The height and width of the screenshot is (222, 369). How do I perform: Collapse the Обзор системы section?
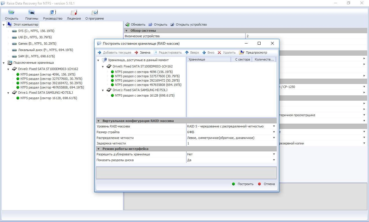[126, 31]
